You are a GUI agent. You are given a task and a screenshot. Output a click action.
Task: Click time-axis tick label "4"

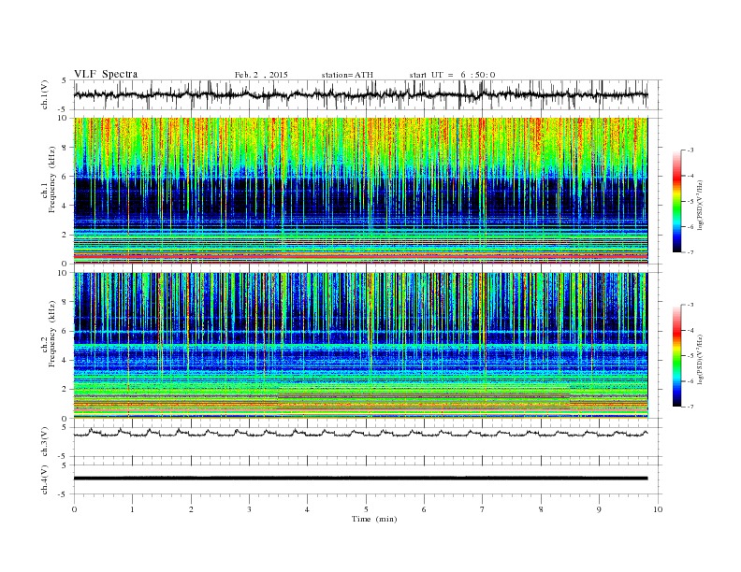click(x=307, y=509)
